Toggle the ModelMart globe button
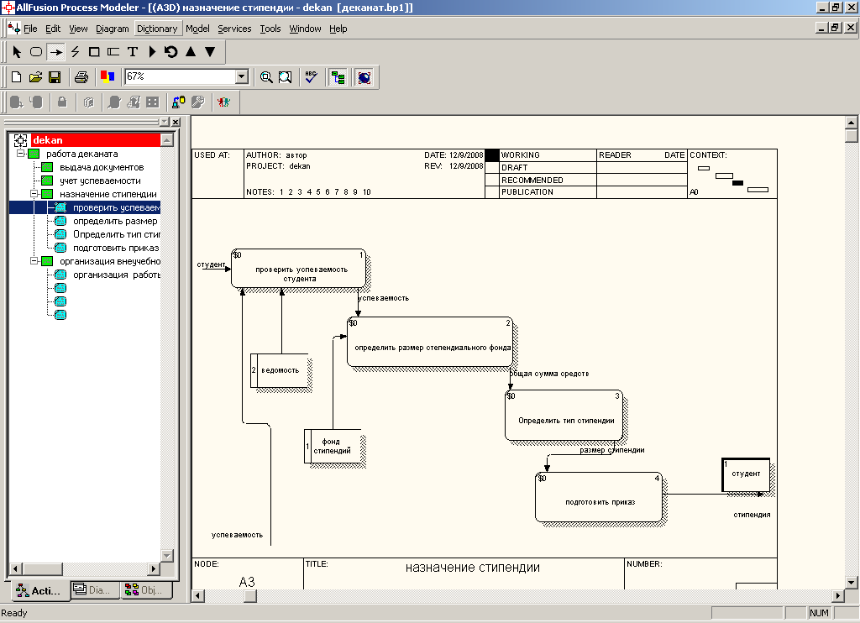Screen dimensions: 860x623 tap(364, 77)
